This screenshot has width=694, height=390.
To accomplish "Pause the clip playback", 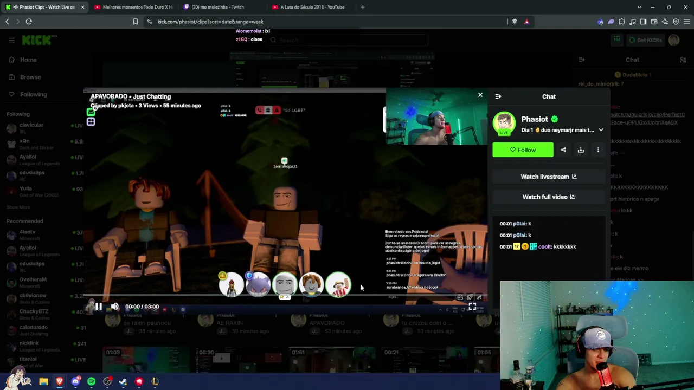I will (99, 307).
